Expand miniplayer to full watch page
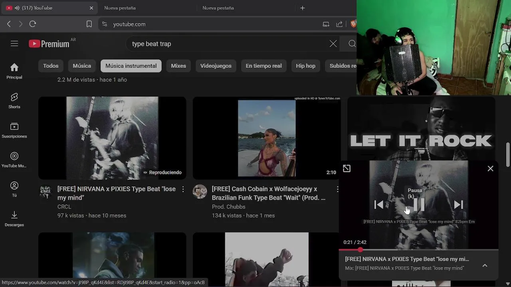Screen dimensions: 511x287 tap(347, 169)
